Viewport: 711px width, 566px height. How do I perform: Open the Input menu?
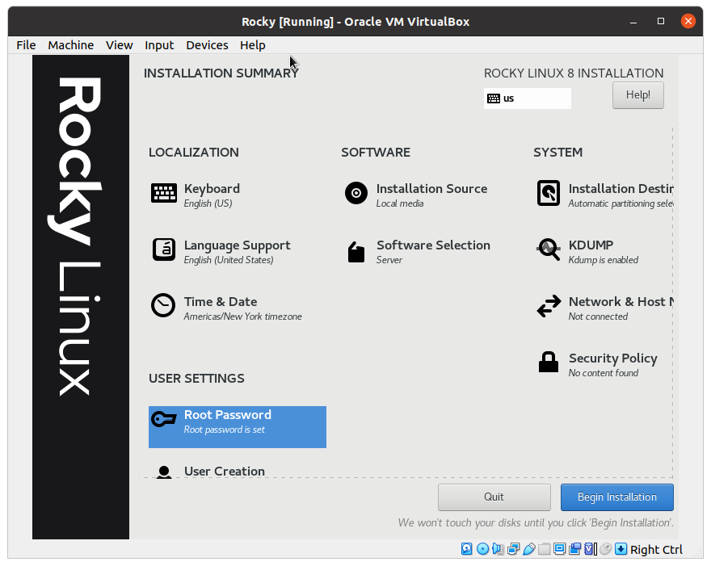point(159,45)
